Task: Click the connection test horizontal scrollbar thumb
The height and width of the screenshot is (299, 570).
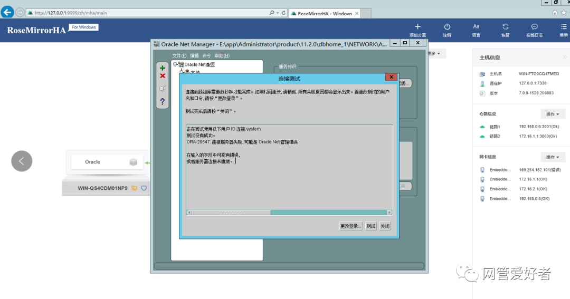Action: 231,212
